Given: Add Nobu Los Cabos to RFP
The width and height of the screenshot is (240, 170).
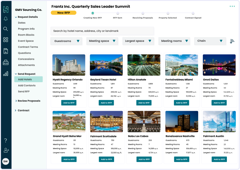Looking at the screenshot, I should (x=144, y=159).
